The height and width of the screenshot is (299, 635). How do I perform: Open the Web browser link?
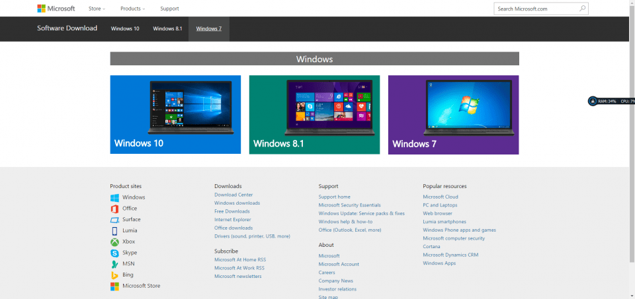point(437,213)
